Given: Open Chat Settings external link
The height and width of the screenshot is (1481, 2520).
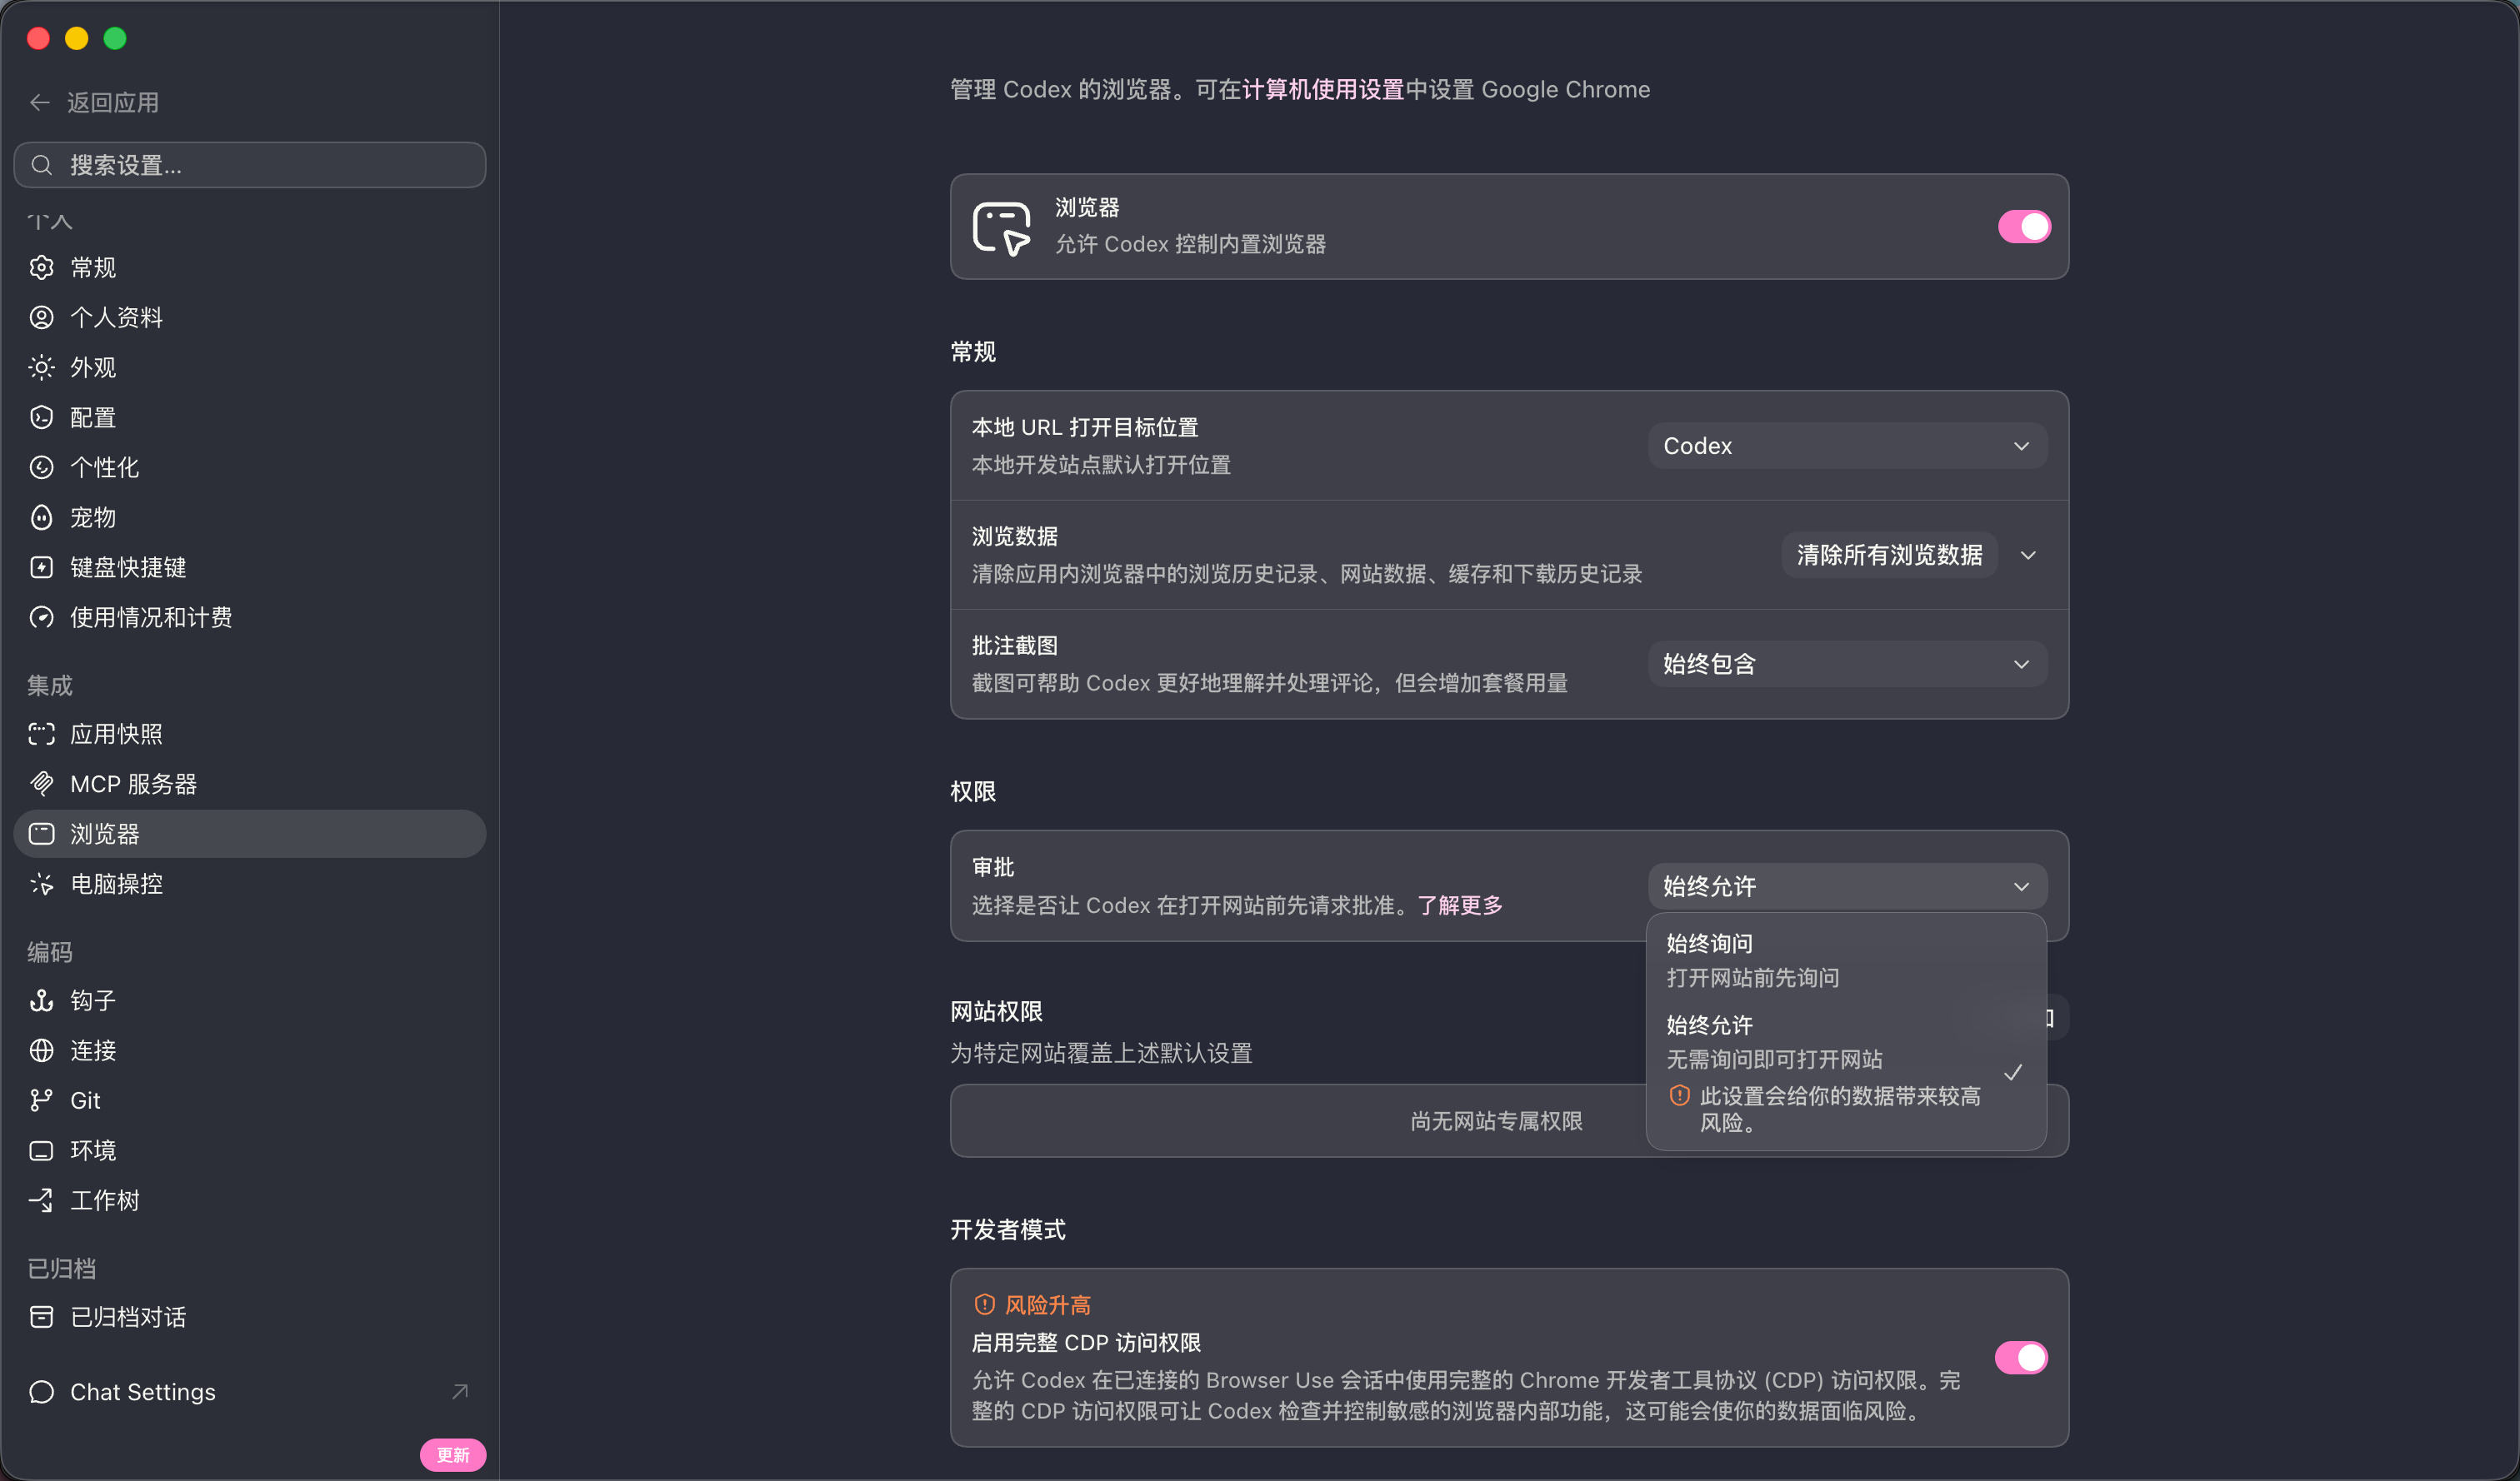Looking at the screenshot, I should tap(250, 1392).
